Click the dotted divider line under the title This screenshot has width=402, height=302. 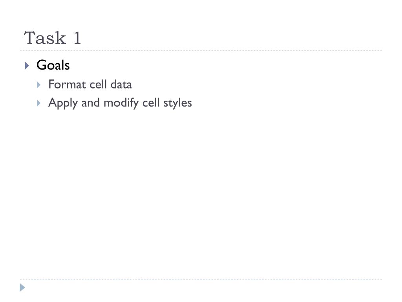201,50
